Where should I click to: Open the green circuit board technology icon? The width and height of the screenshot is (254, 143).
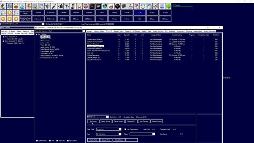pyautogui.click(x=124, y=6)
